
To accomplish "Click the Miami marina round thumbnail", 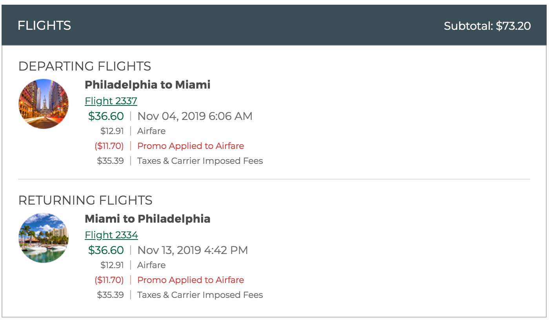I will pos(44,238).
